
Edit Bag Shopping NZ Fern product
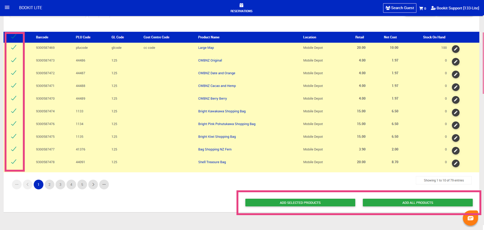455,151
